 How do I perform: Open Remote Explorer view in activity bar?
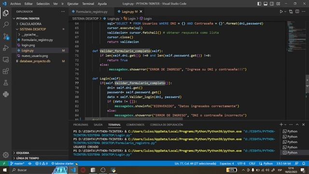(6, 59)
